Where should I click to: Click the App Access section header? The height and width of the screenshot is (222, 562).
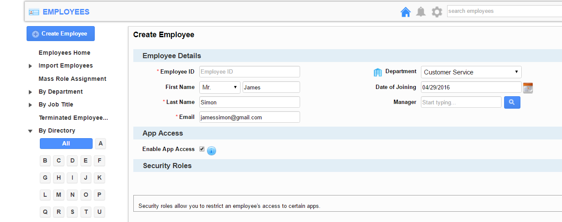coord(348,133)
